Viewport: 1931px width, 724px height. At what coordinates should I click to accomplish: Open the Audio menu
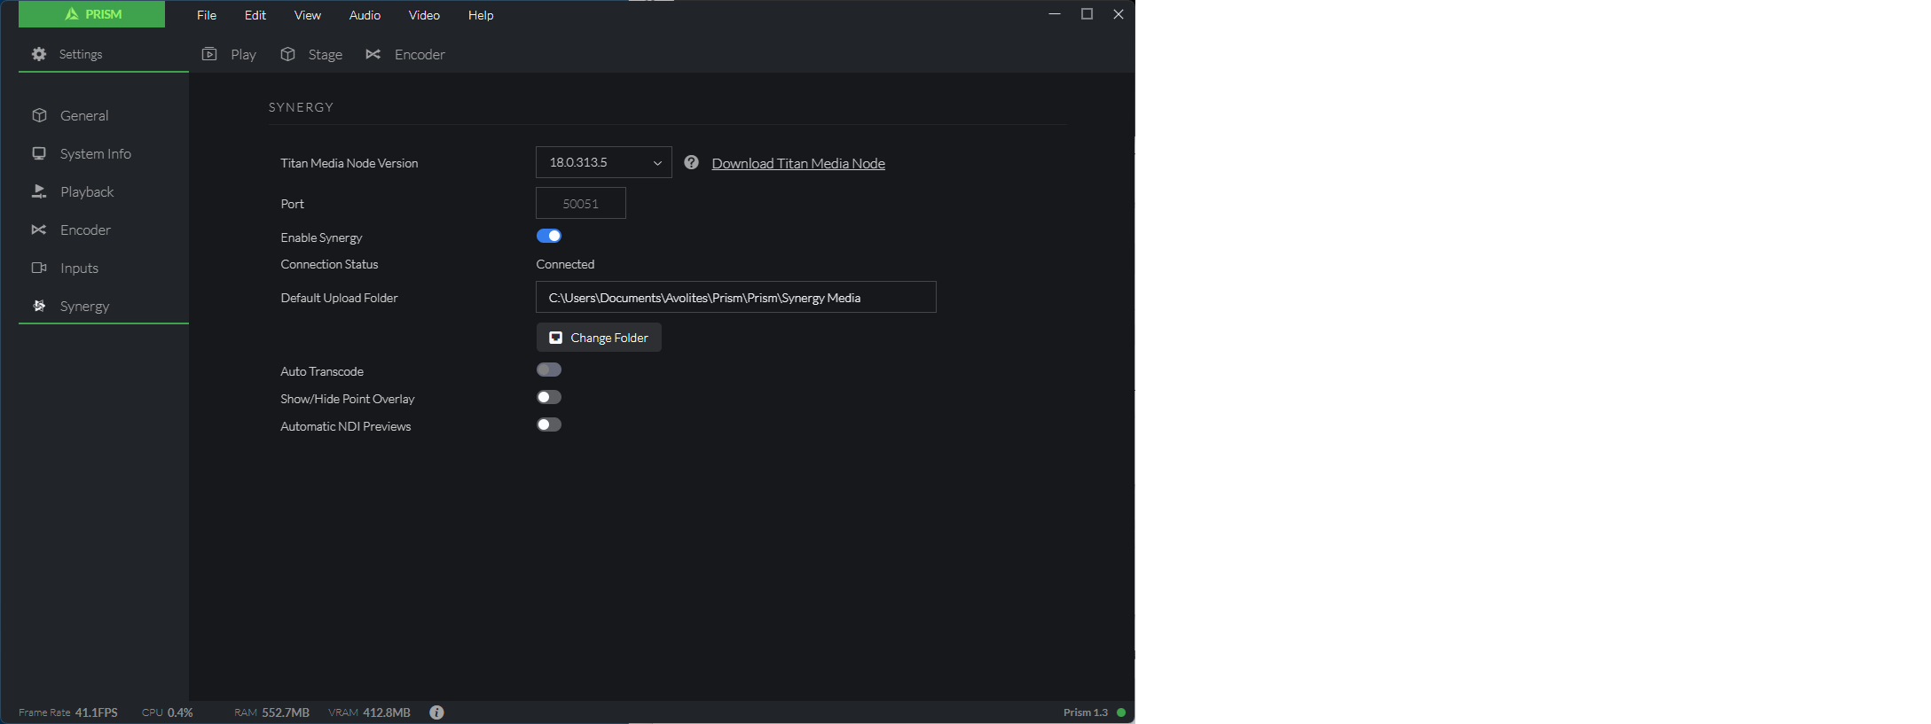coord(365,15)
